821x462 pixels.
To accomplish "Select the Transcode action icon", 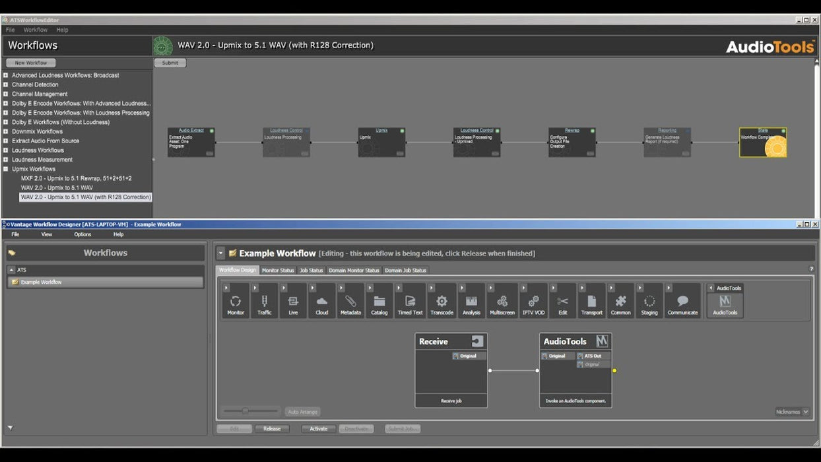I will pyautogui.click(x=442, y=302).
